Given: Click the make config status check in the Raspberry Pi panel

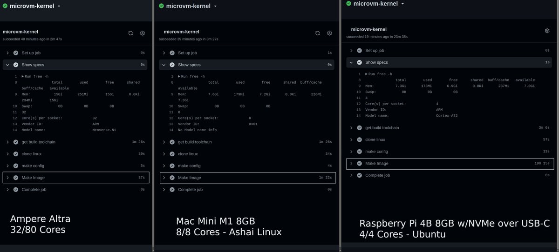Looking at the screenshot, I should pyautogui.click(x=360, y=152).
